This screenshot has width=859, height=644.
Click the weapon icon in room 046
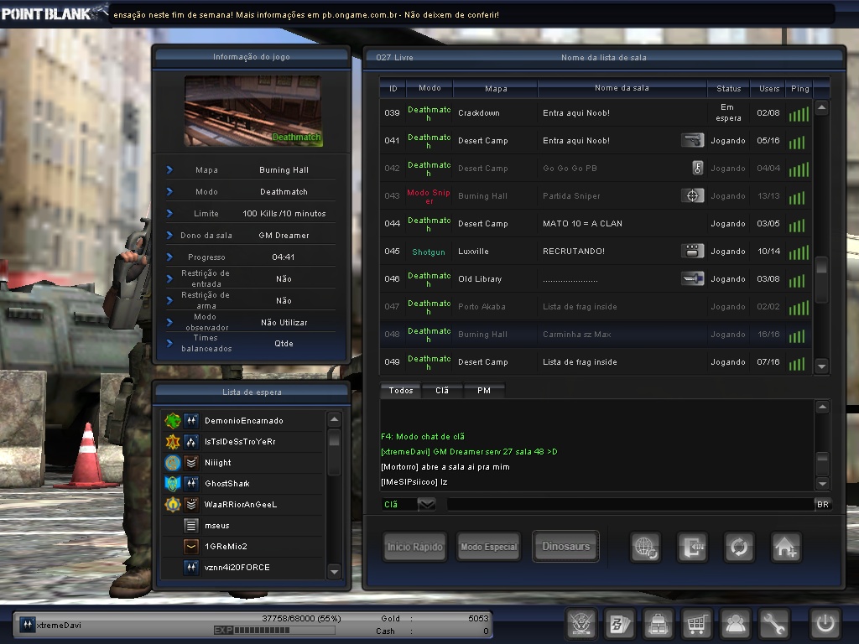(692, 278)
